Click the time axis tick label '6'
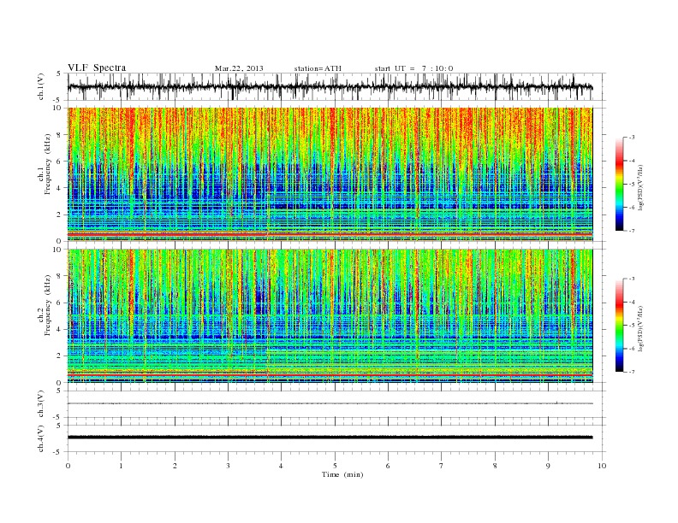Image resolution: width=678 pixels, height=523 pixels. (x=388, y=466)
